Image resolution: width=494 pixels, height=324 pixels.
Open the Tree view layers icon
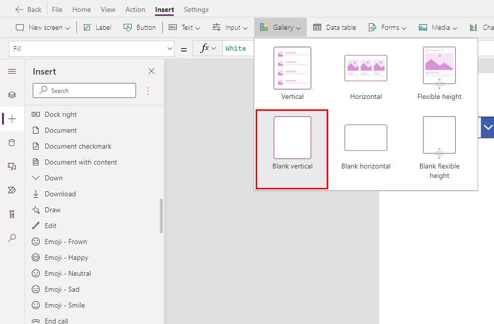[12, 95]
